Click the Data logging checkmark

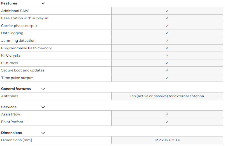click(x=167, y=33)
